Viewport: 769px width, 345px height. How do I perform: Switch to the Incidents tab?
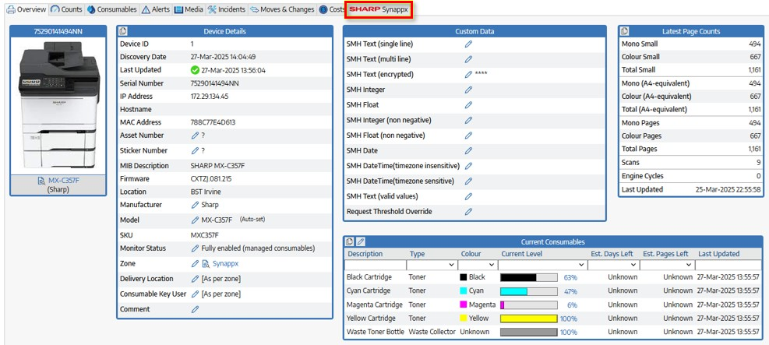(x=227, y=9)
